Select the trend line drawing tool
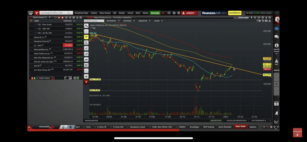 coord(86,31)
